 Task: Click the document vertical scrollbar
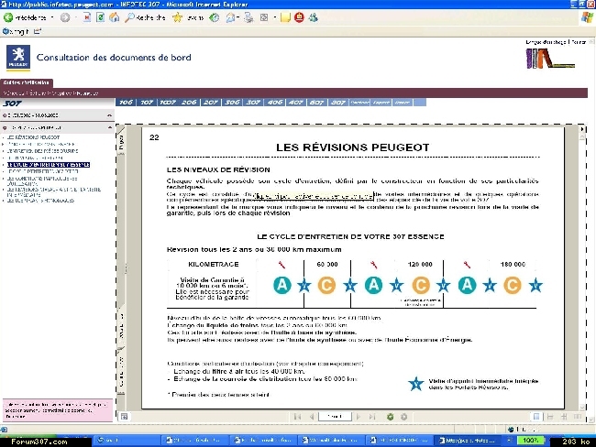pos(582,270)
